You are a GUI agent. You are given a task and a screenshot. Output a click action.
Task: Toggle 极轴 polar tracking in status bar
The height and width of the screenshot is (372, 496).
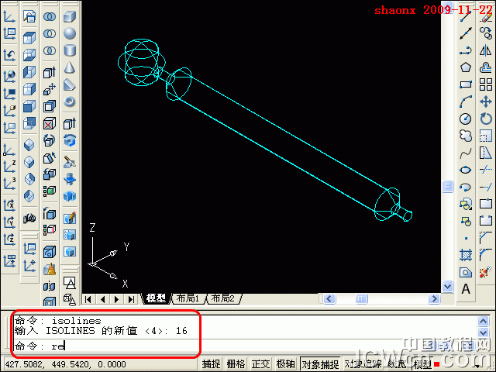point(285,364)
